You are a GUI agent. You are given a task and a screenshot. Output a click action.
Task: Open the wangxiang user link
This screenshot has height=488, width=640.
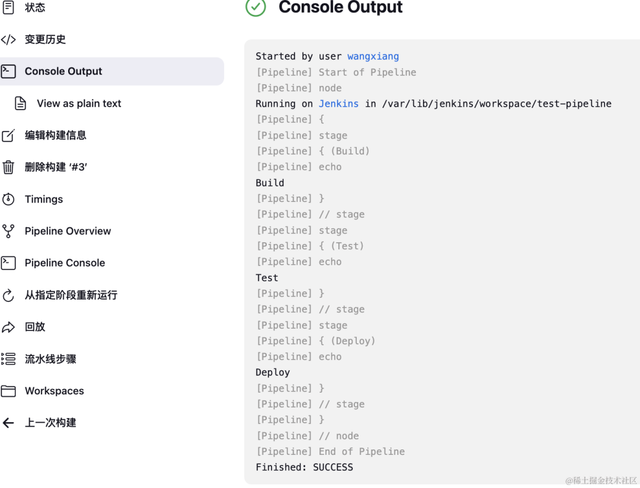click(x=373, y=56)
